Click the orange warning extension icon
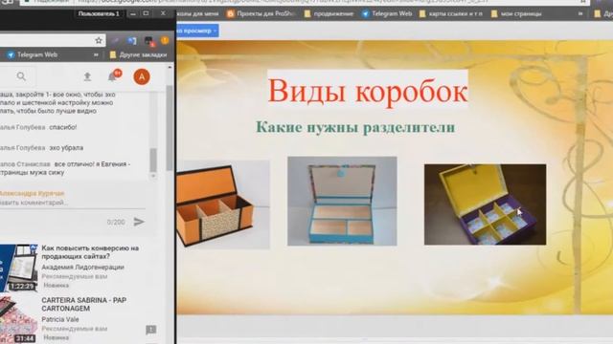613x344 pixels. (165, 40)
